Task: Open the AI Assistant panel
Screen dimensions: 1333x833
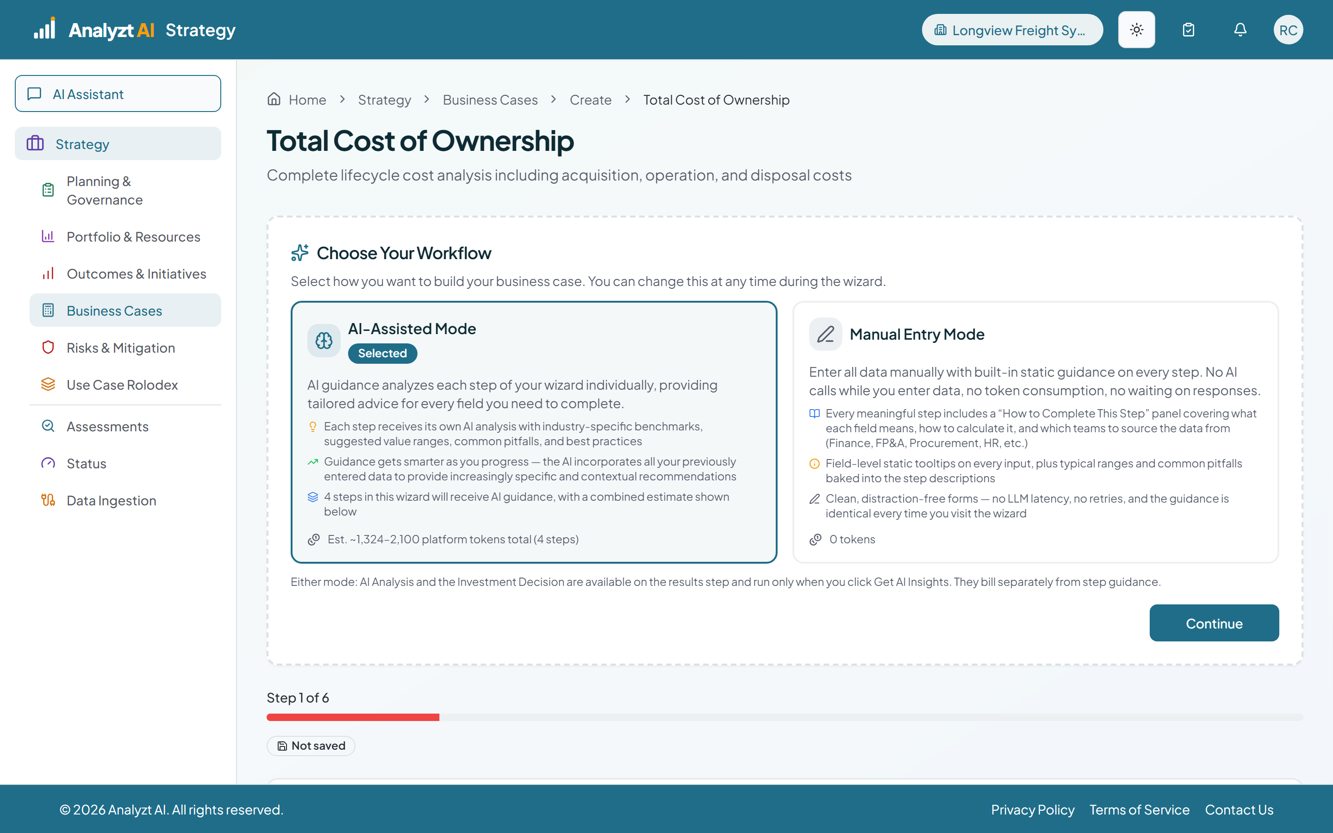Action: pos(118,93)
